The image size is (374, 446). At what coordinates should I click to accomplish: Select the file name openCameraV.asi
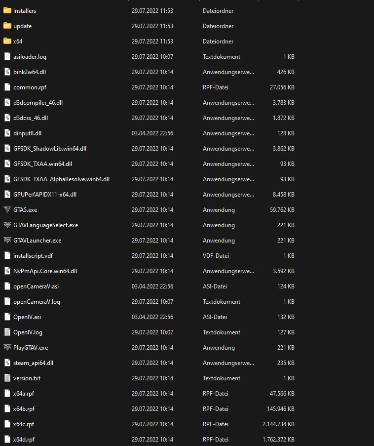pos(36,286)
